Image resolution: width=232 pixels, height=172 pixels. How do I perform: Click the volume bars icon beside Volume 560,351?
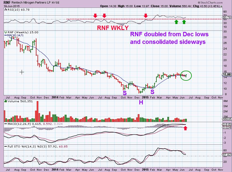[6, 101]
